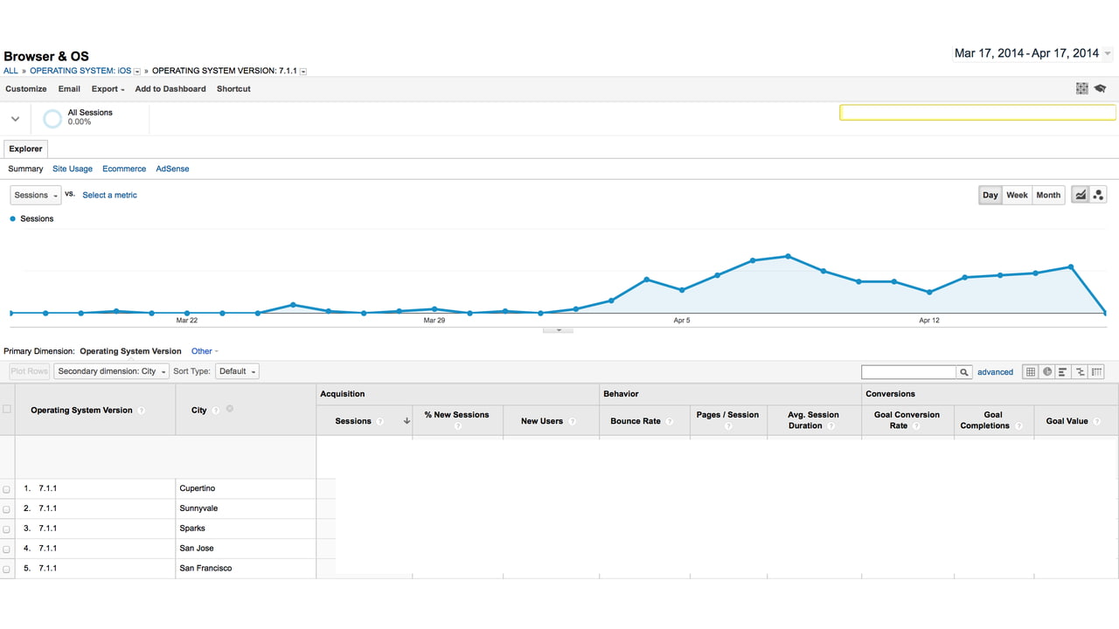The image size is (1119, 629).
Task: Open the Sort Type Default dropdown
Action: (x=238, y=371)
